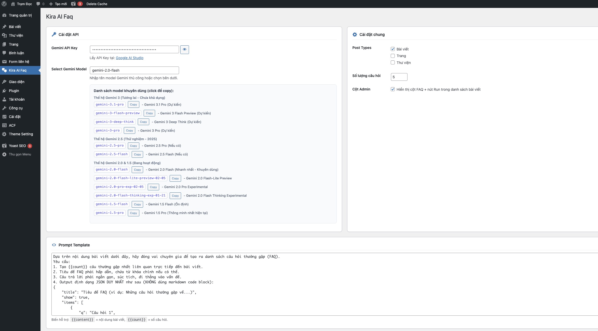Screen dimensions: 598x331
Task: Open Yoast SEO icon in admin bar
Action: pos(74,4)
